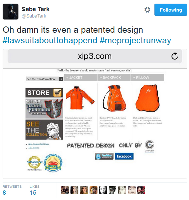Viewport: 189px width, 200px height.
Task: Open the tweet settings gear icon
Action: tap(147, 10)
